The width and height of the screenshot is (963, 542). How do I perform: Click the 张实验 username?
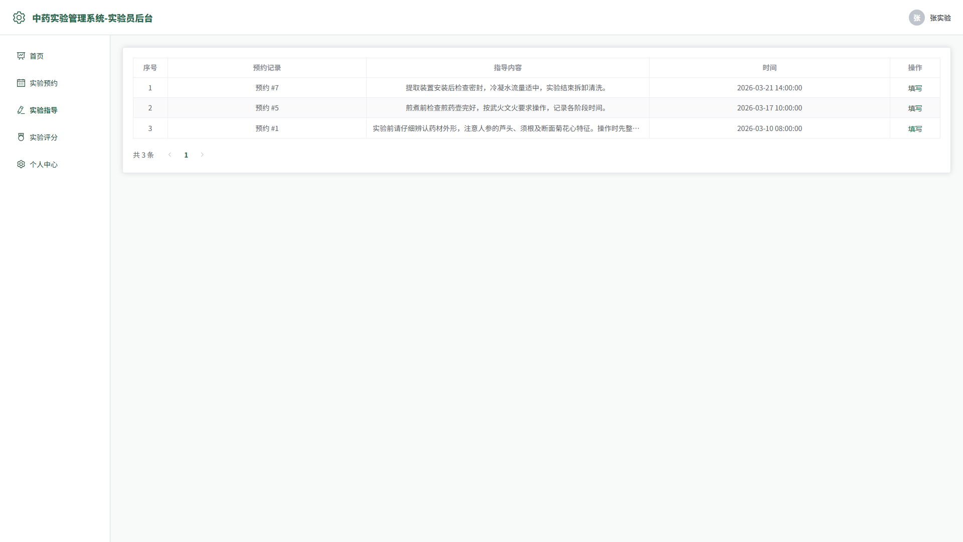(x=940, y=18)
